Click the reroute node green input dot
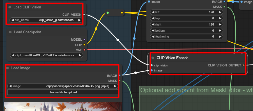This screenshot has height=111, width=253. [108, 13]
